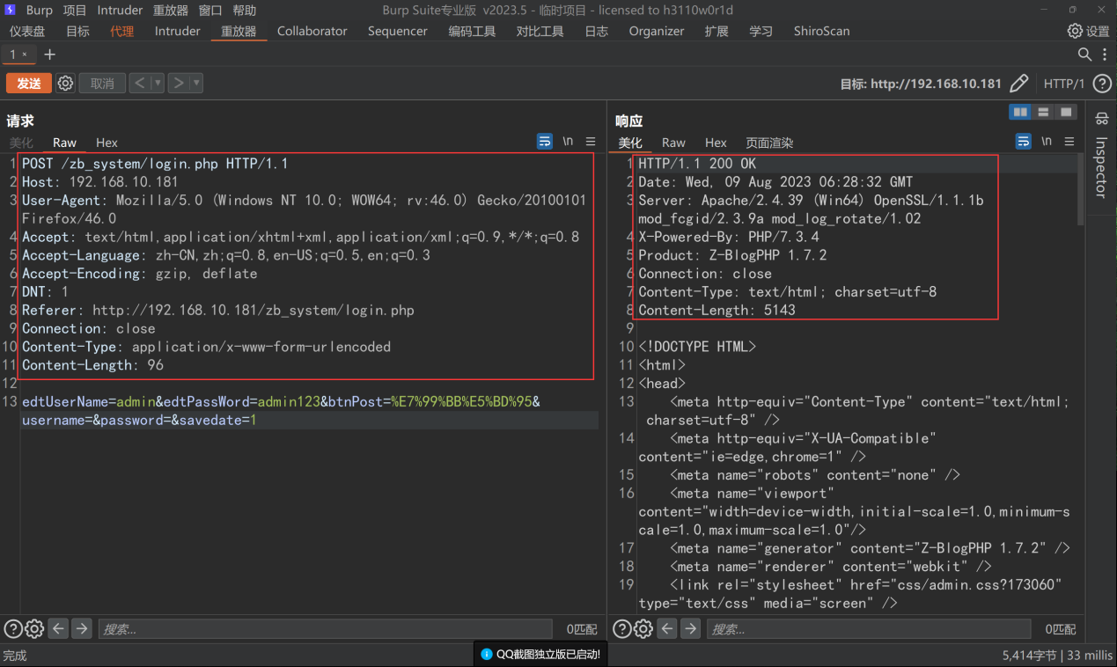This screenshot has width=1117, height=667.
Task: Select side-by-side layout view toggle
Action: click(x=1020, y=112)
